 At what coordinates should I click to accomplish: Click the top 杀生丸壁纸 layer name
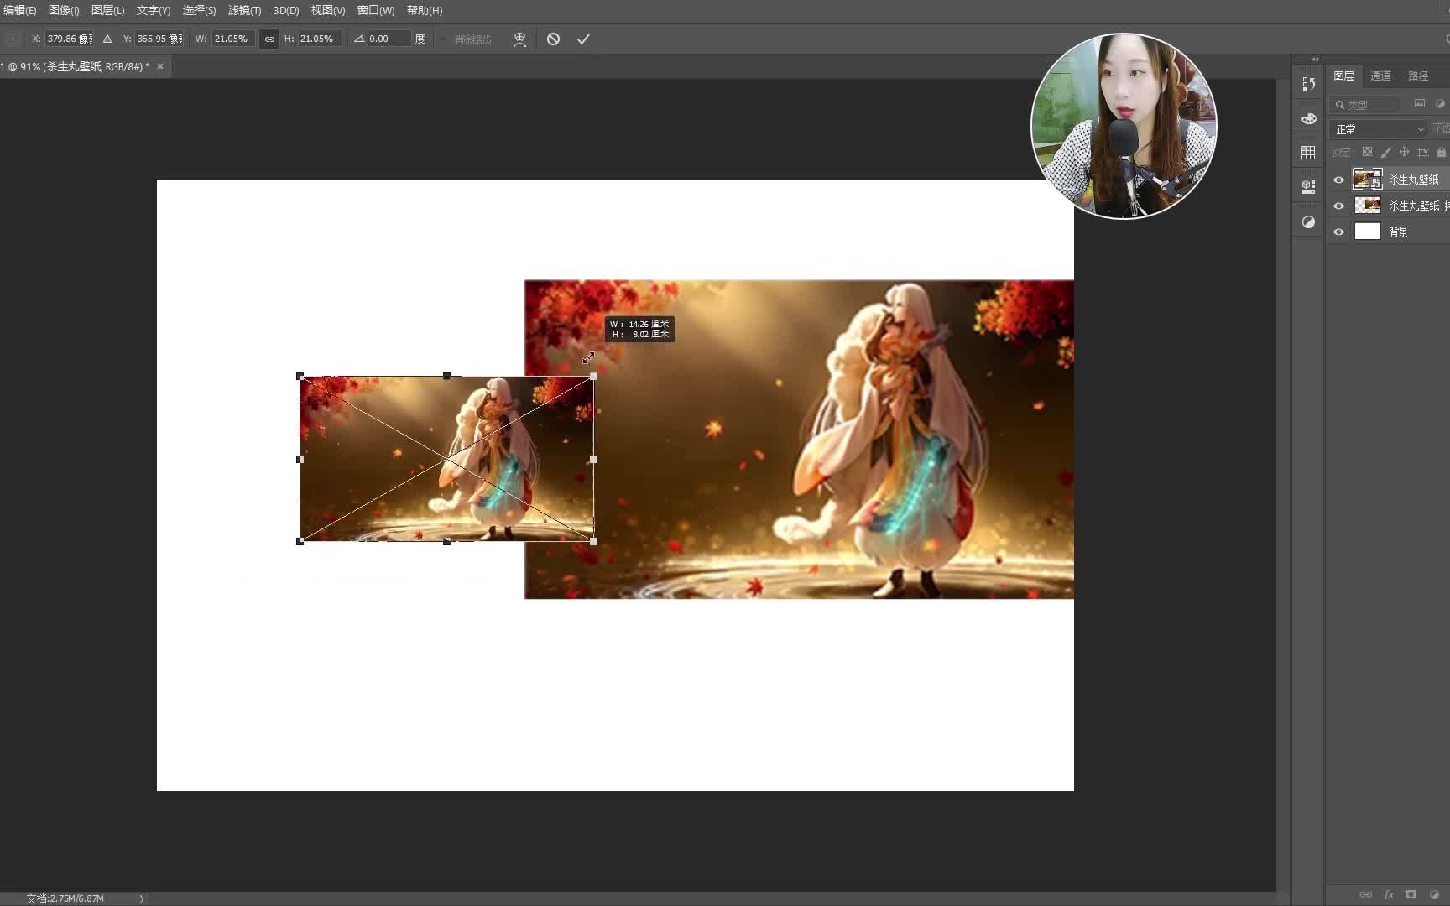(x=1413, y=180)
